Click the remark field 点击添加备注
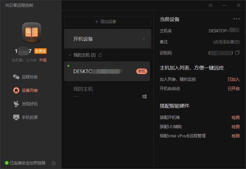Viewport: 246px width, 169px height. (226, 42)
